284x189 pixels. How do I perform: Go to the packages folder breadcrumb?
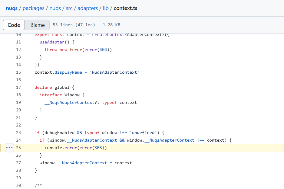(34, 8)
